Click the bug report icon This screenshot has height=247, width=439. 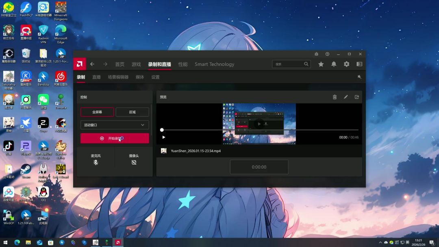[x=316, y=54]
